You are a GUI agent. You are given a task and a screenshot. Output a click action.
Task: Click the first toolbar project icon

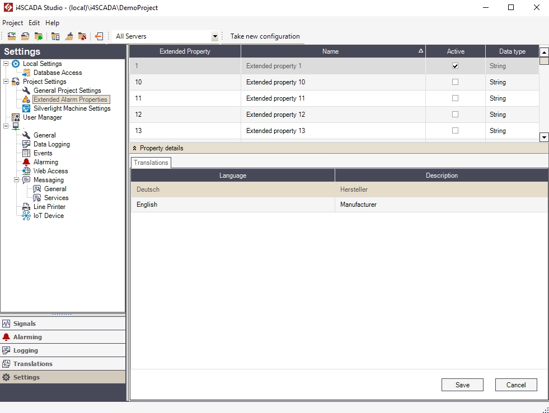tap(11, 36)
